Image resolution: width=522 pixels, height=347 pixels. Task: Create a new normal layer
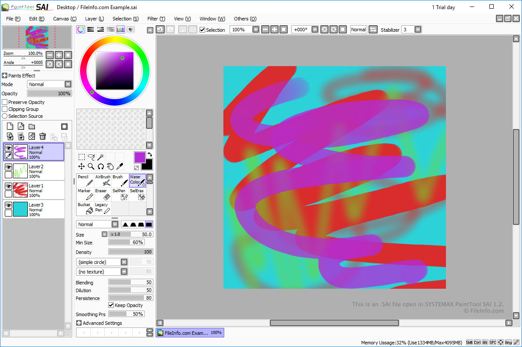10,127
